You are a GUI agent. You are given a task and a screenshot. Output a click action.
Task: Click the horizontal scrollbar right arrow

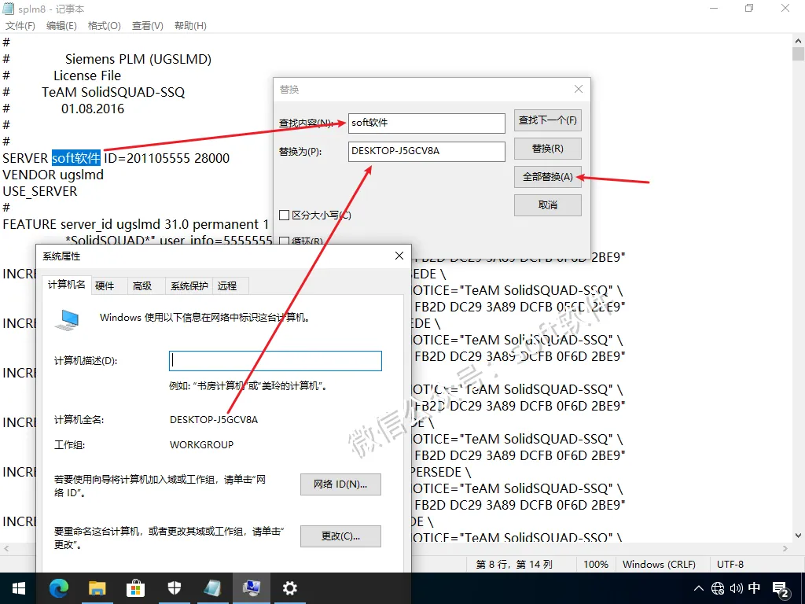(x=785, y=548)
